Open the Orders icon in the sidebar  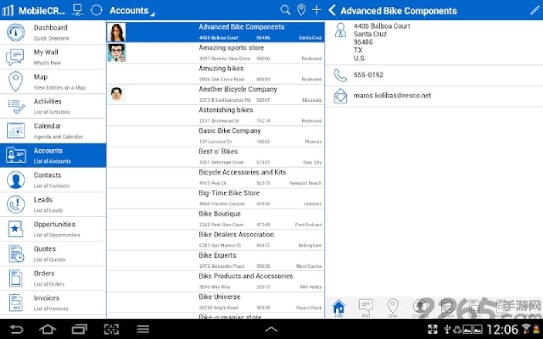(x=16, y=278)
